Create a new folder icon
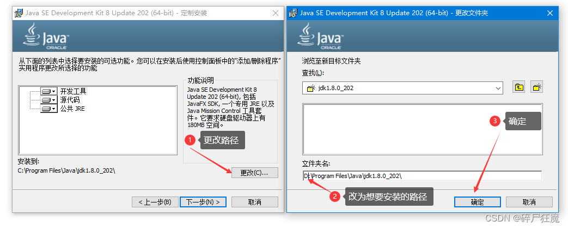The width and height of the screenshot is (568, 228). click(536, 87)
